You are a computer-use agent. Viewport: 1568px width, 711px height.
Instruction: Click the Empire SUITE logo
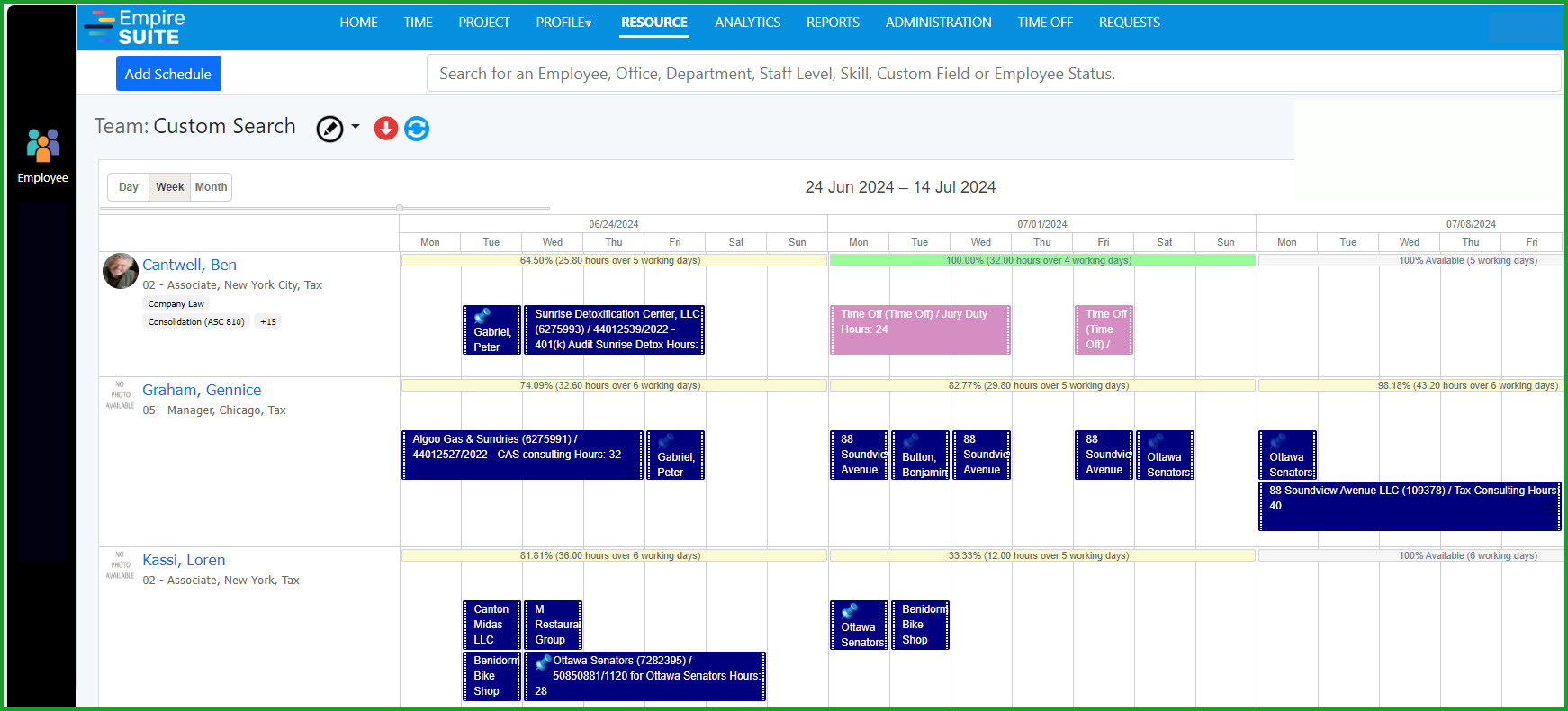coord(134,27)
